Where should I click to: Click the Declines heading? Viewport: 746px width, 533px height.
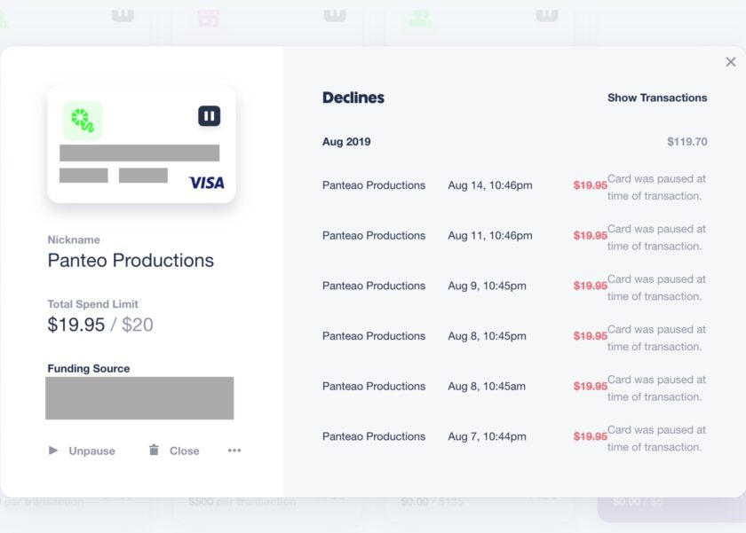353,98
